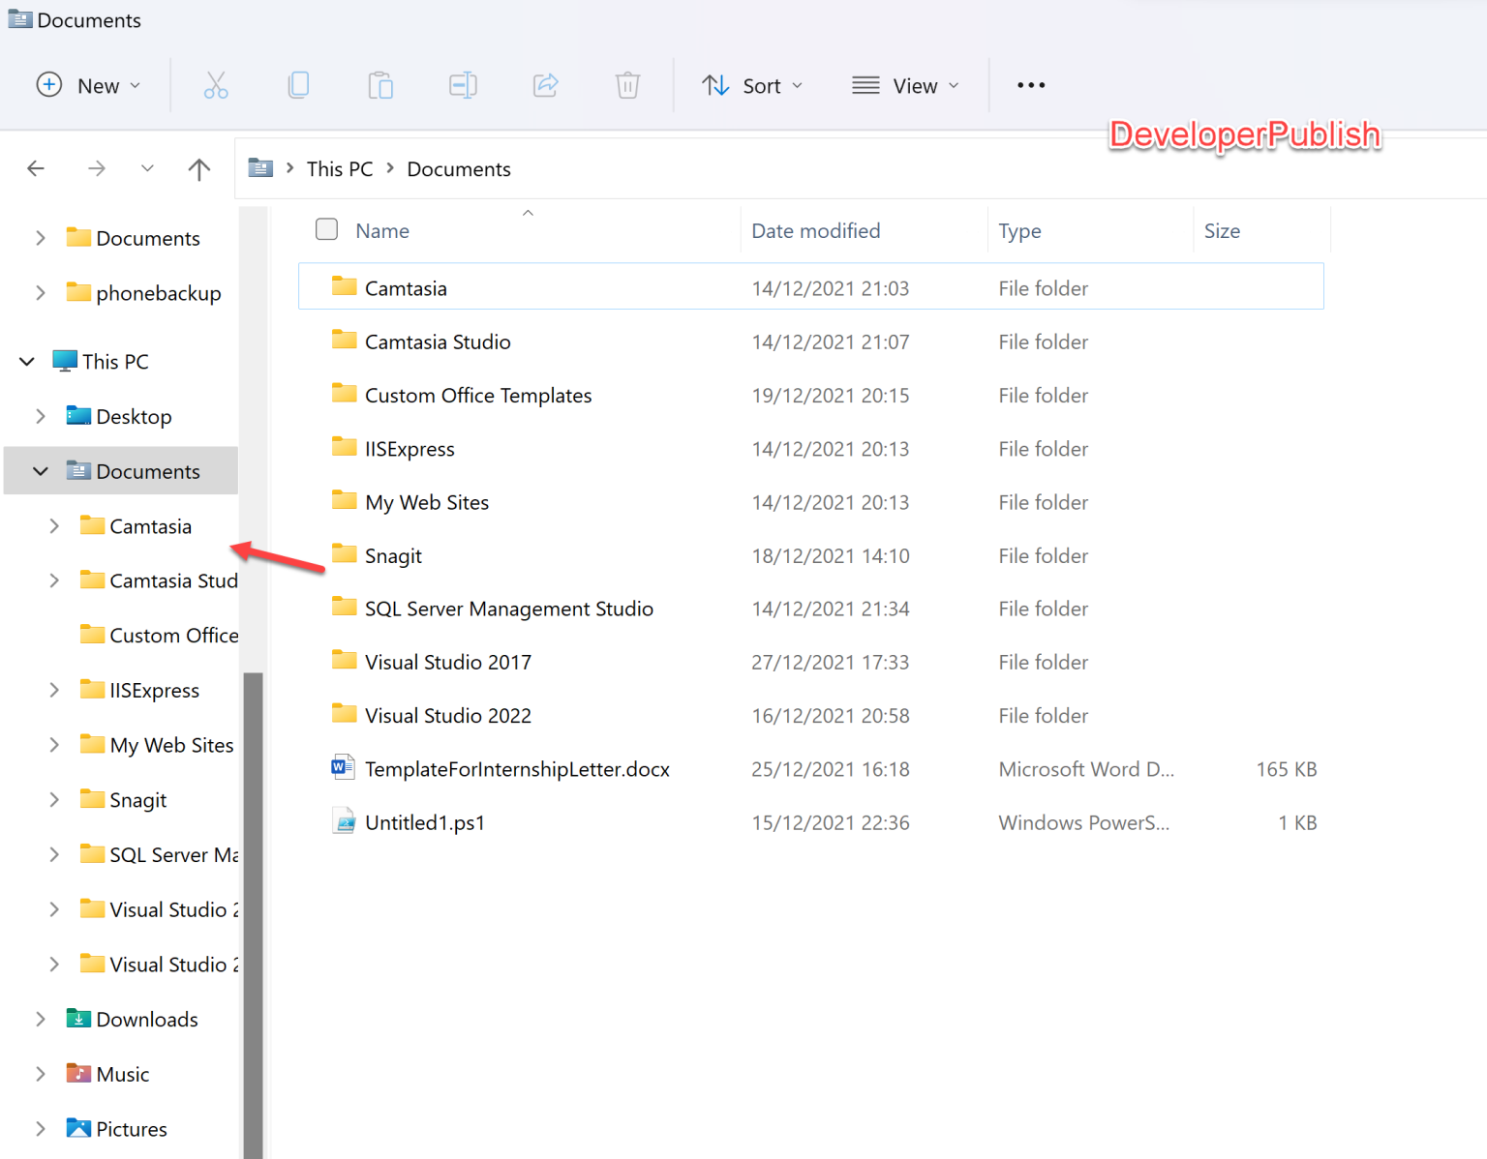This screenshot has width=1487, height=1159.
Task: Click the Rename icon
Action: point(463,85)
